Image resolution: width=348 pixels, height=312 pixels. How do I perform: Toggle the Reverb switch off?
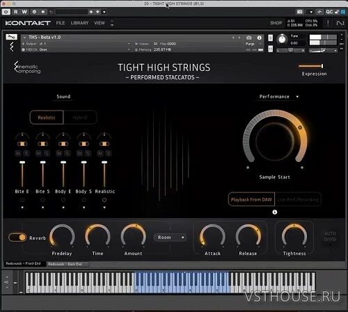point(17,238)
